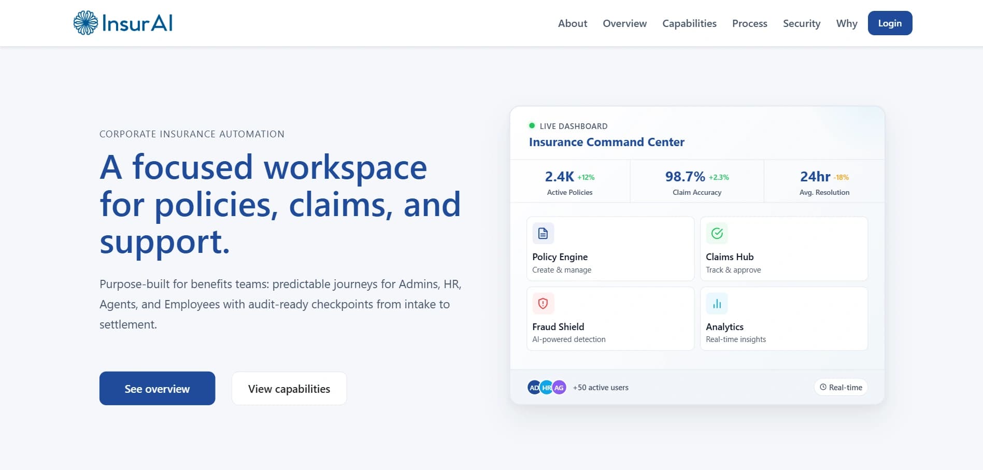
Task: Click the InsurAI brand name
Action: coord(137,23)
